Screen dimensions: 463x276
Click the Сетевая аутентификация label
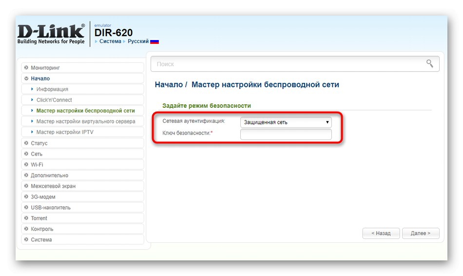point(193,121)
